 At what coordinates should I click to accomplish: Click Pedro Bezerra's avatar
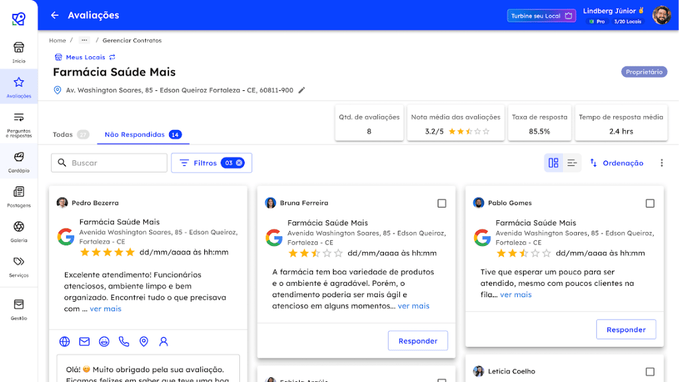[x=62, y=203]
